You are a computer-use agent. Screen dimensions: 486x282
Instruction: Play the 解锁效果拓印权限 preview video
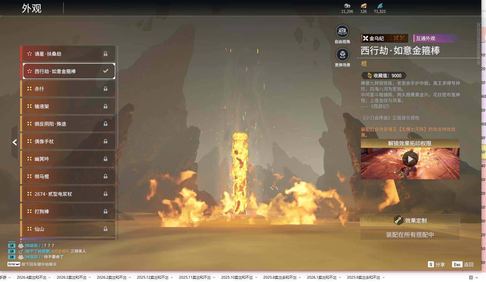[x=410, y=159]
